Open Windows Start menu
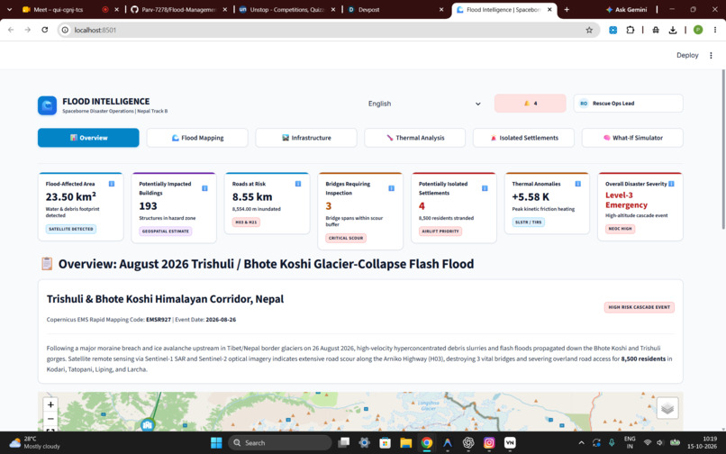Screen dimensions: 726x454 tap(216, 443)
